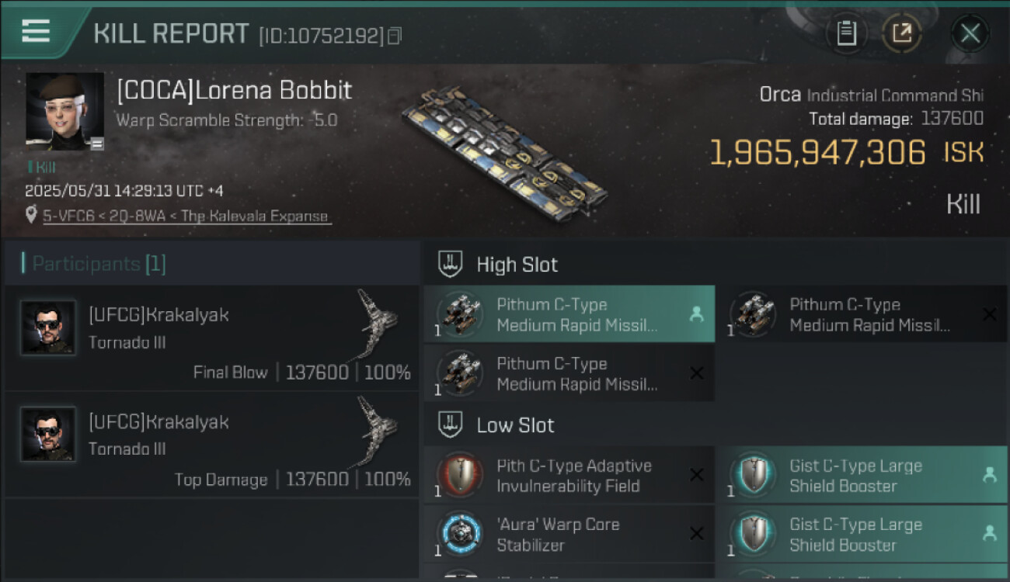Viewport: 1010px width, 582px height.
Task: Click the High Slot section icon
Action: point(451,264)
